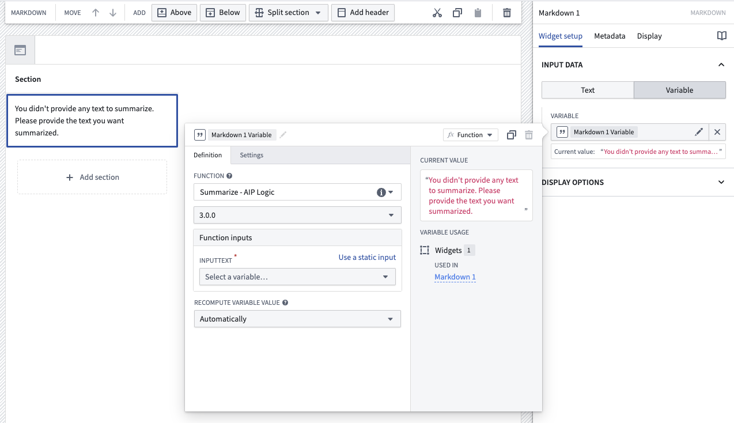The height and width of the screenshot is (423, 734).
Task: Rename Markdown 1 Variable with the pencil icon
Action: tap(282, 134)
